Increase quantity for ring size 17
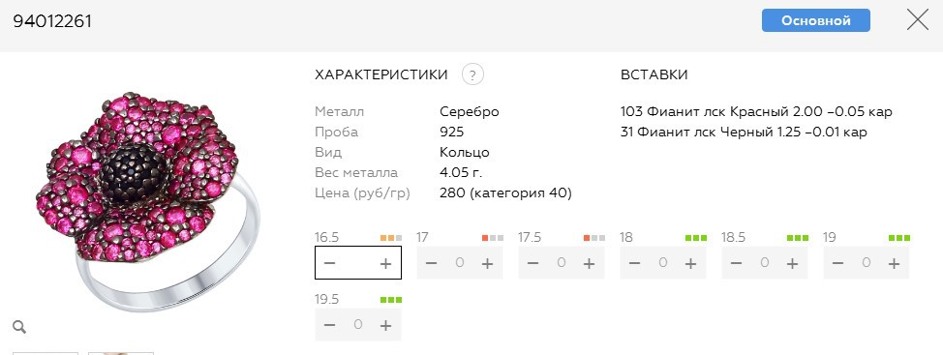The width and height of the screenshot is (943, 355). point(487,263)
